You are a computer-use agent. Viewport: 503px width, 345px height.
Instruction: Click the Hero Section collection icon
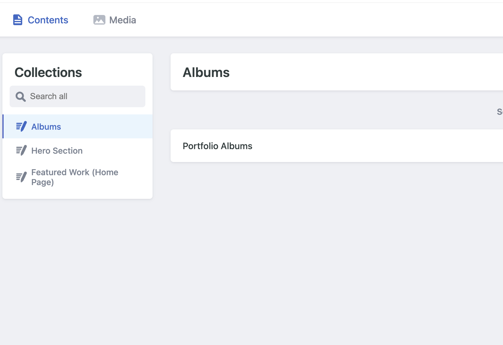coord(21,151)
